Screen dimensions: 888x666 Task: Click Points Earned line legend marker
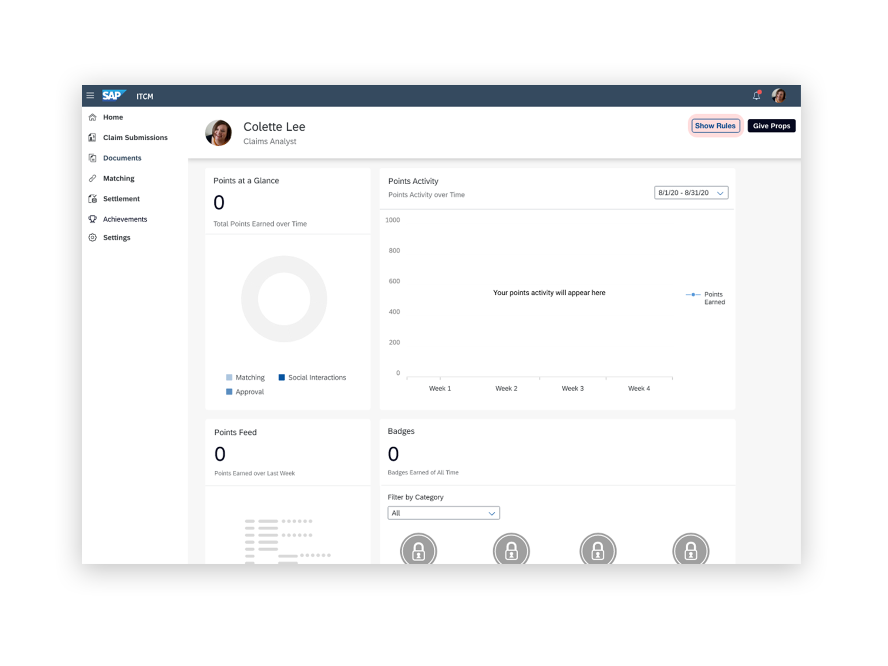pos(693,295)
